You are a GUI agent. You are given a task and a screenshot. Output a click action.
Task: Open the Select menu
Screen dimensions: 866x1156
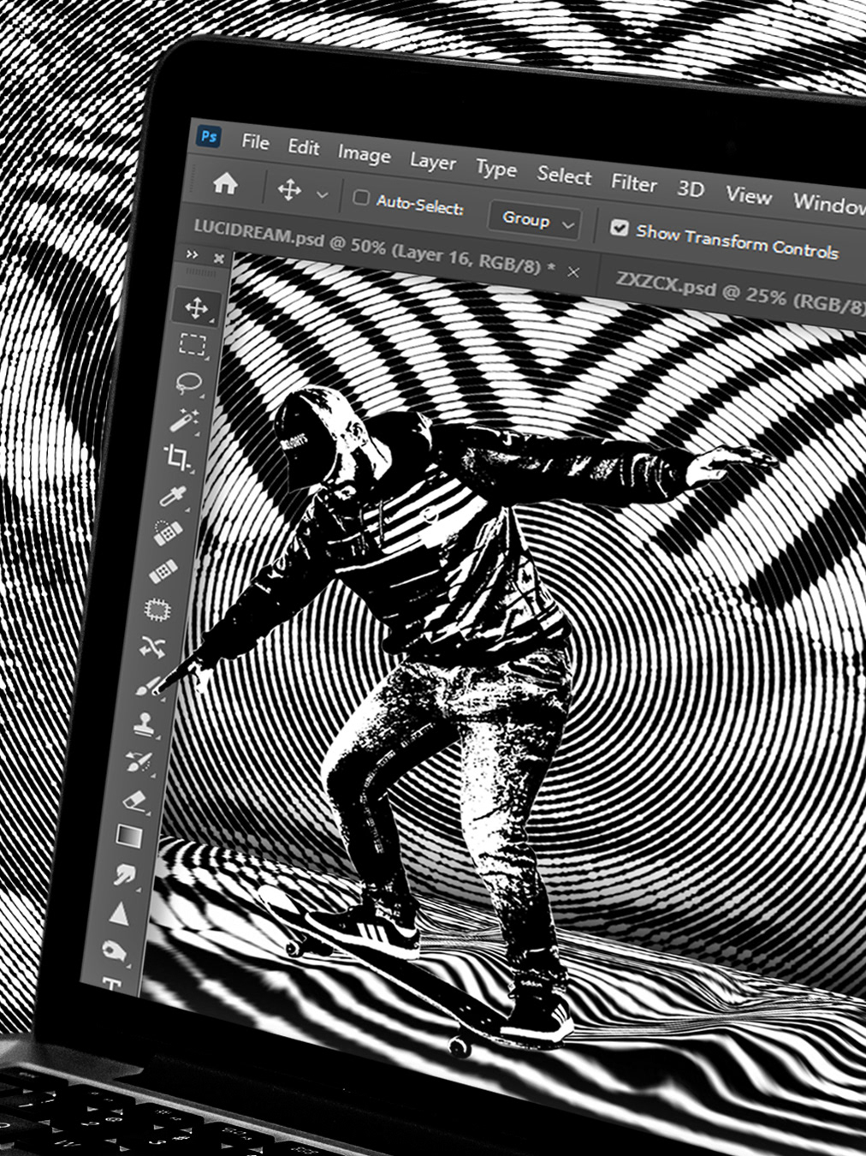tap(564, 176)
